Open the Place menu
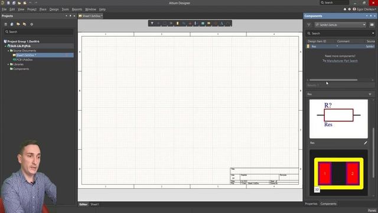The image size is (378, 213). tap(43, 9)
